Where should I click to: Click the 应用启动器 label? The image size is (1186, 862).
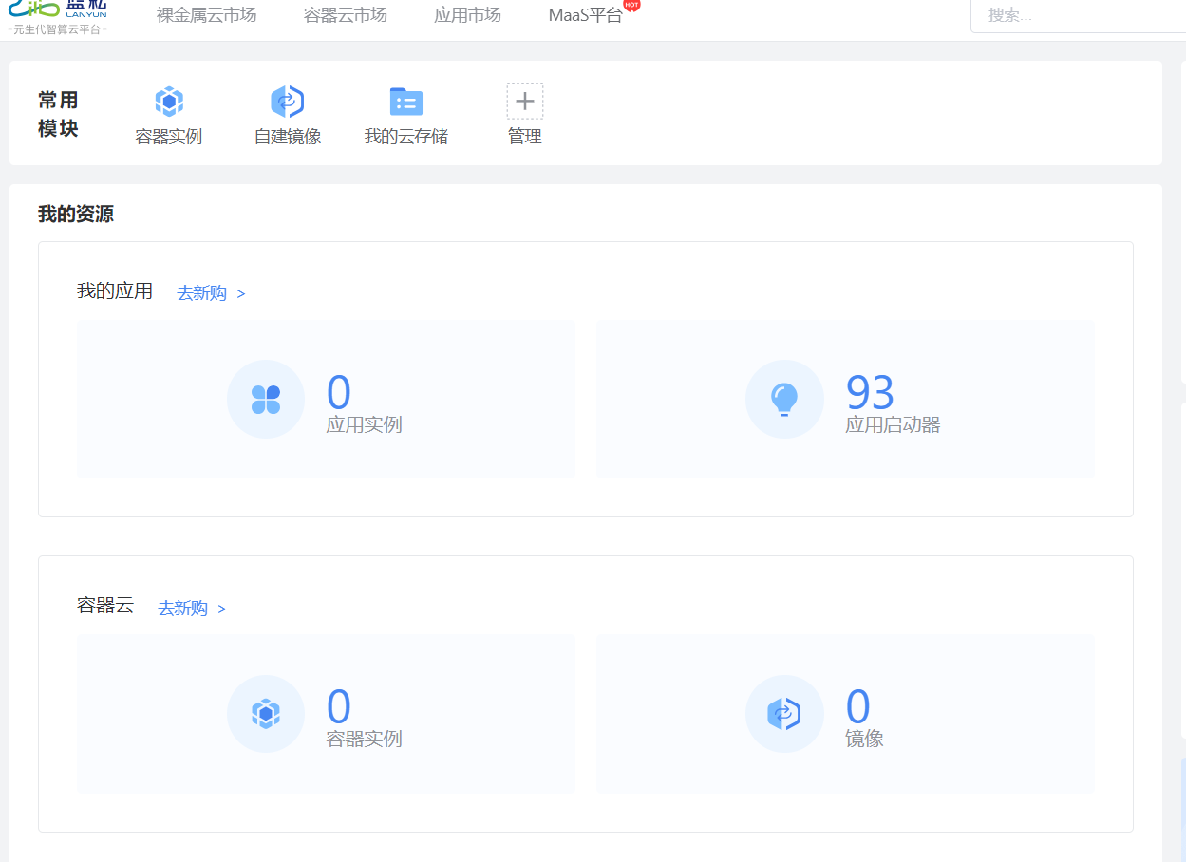point(893,424)
